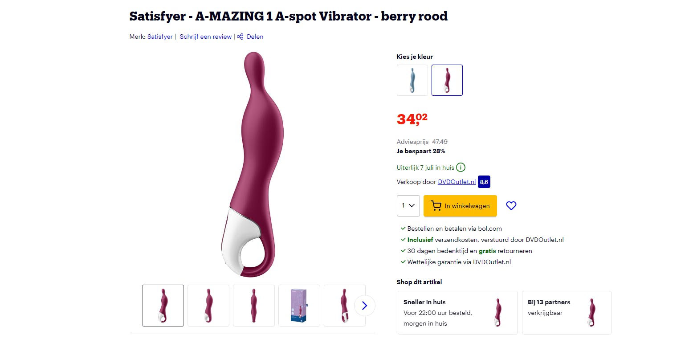
Task: Choose the Sneller in huis offer card
Action: (457, 313)
